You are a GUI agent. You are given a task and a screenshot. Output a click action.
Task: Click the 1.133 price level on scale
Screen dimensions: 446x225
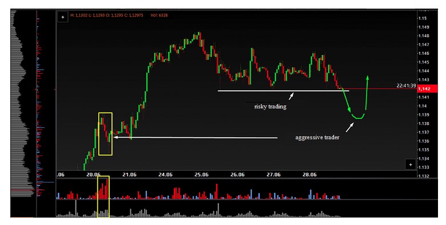424,167
